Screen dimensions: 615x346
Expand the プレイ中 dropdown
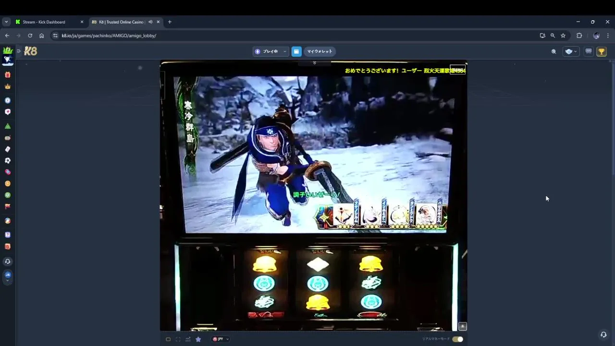point(271,51)
